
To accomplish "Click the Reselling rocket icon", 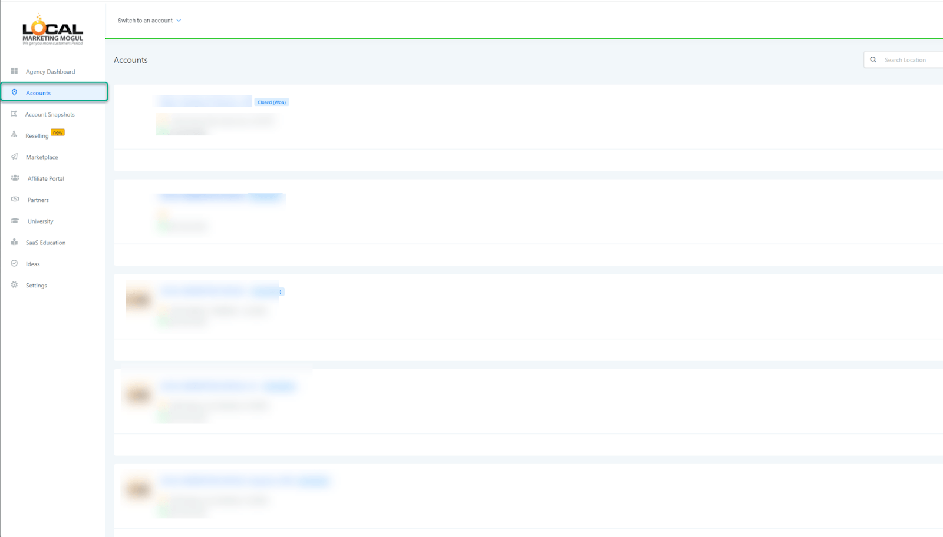I will [14, 134].
